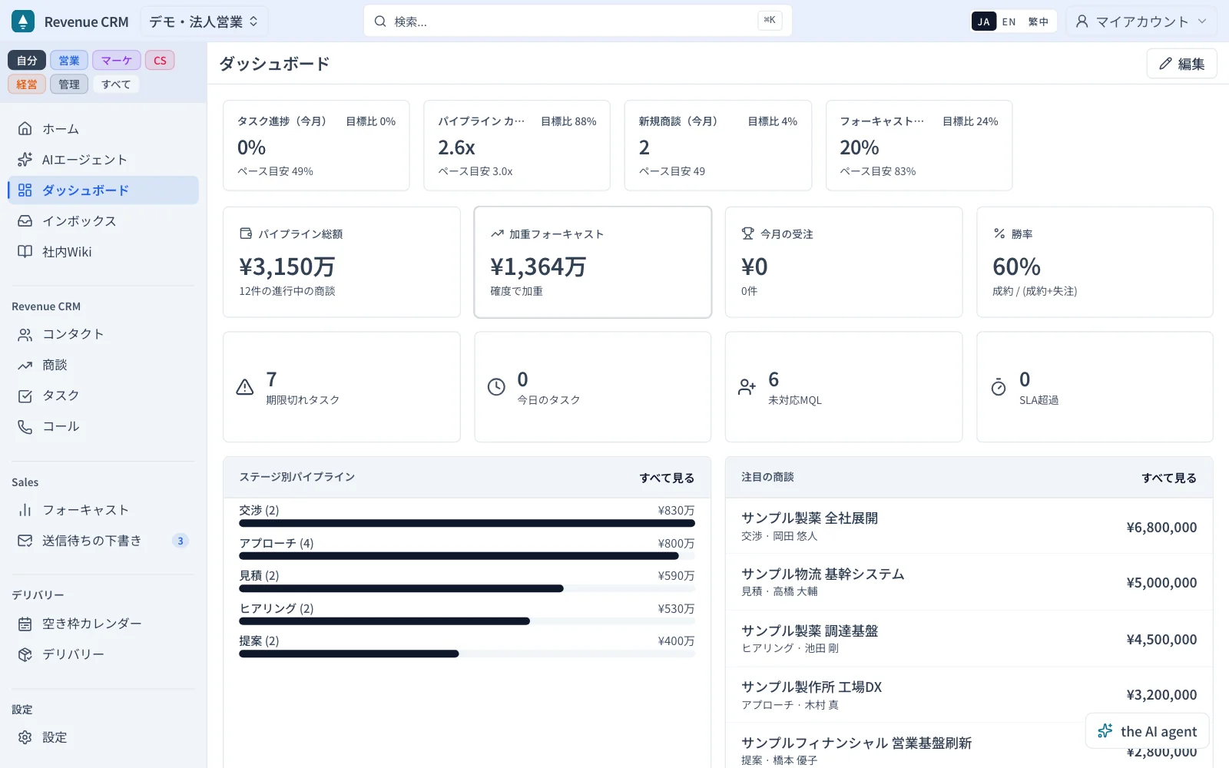Screen dimensions: 1229x768
Task: Switch language to 繁中
Action: point(1039,22)
